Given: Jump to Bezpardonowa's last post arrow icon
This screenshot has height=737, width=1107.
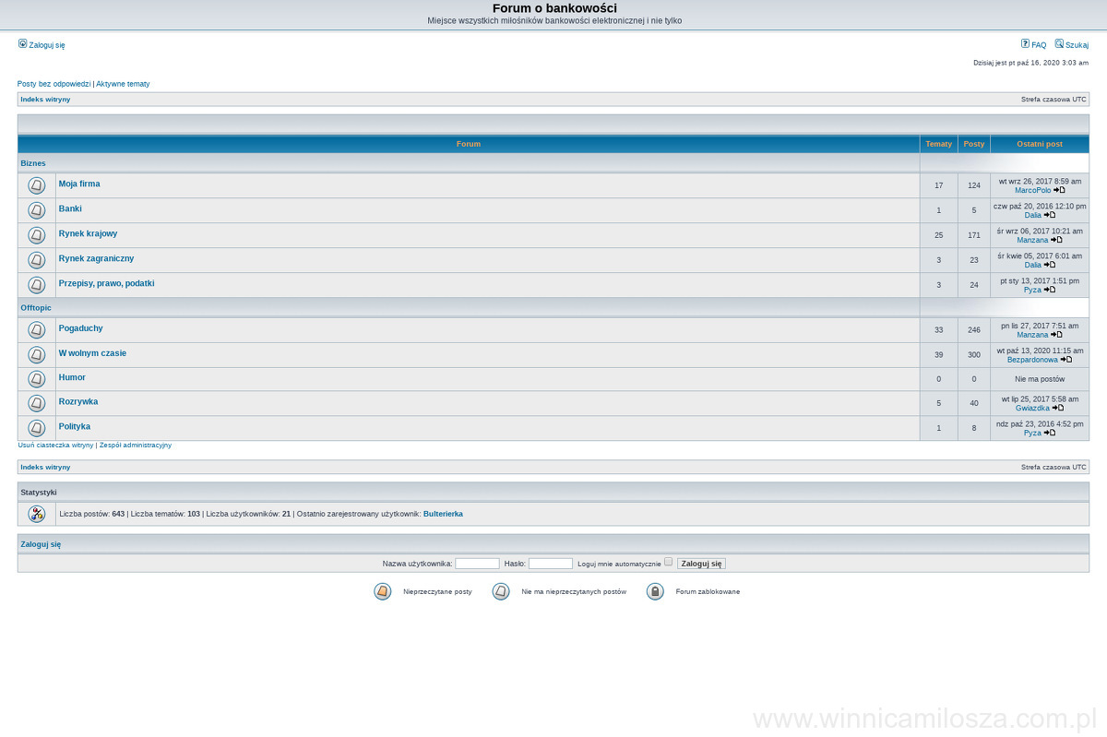Looking at the screenshot, I should pos(1066,360).
